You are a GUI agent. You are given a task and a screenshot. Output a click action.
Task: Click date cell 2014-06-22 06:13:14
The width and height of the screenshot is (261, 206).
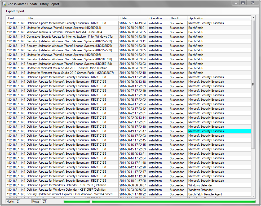133,118
